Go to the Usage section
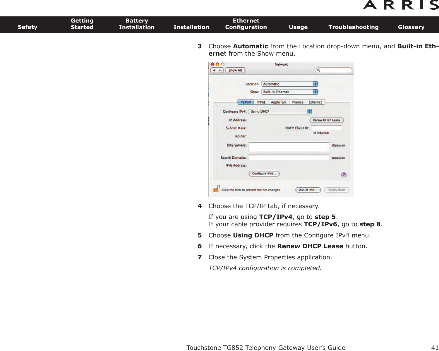Viewport: 439px width, 351px height. [x=298, y=27]
